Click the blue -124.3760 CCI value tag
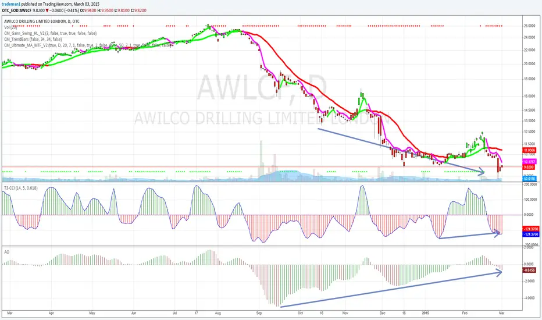This screenshot has height=320, width=542. pyautogui.click(x=531, y=234)
